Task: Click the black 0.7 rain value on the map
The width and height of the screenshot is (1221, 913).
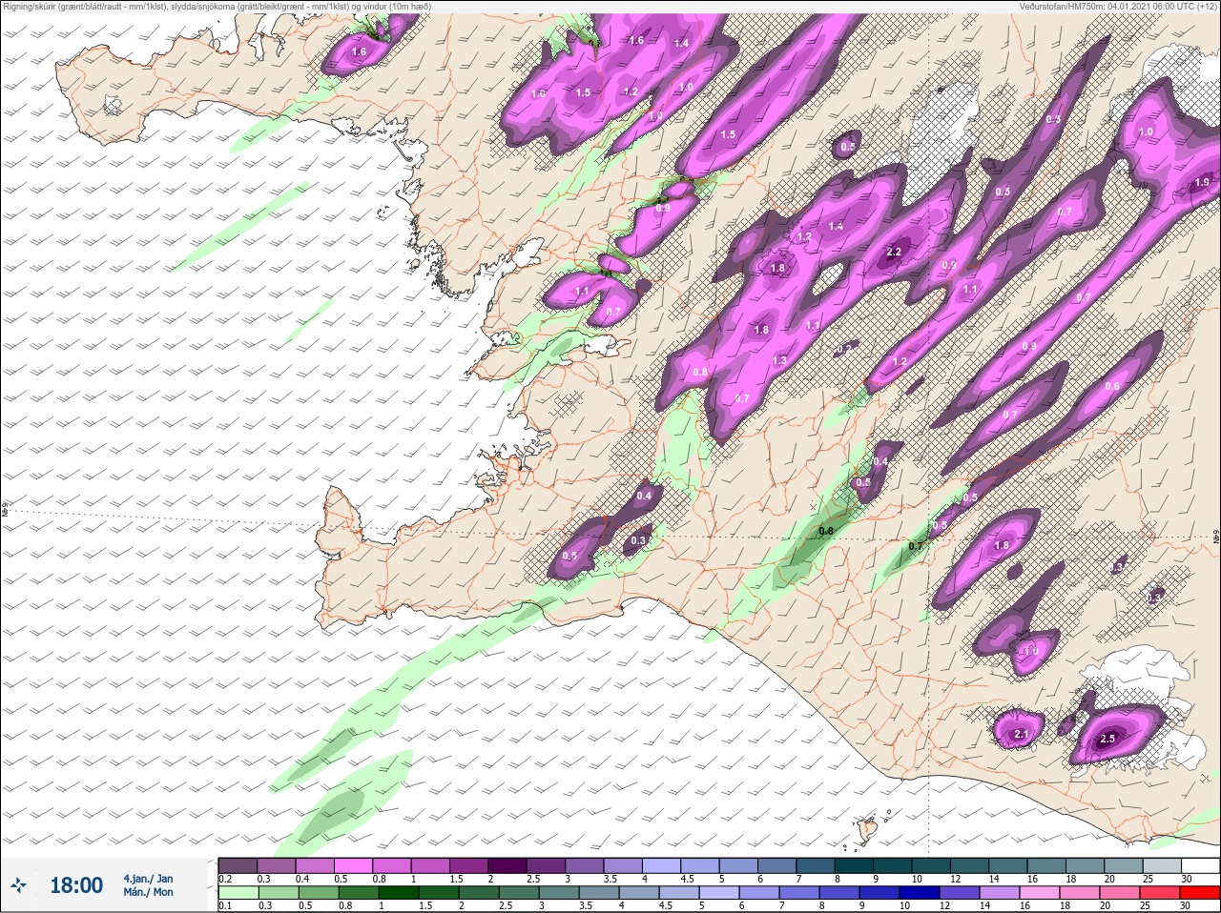Action: click(916, 546)
